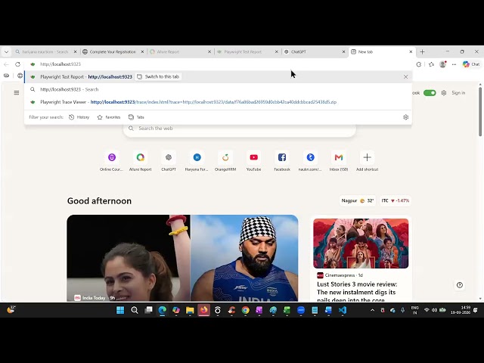The width and height of the screenshot is (484, 363).
Task: Open the OrangeHRM shortcut
Action: tap(225, 161)
